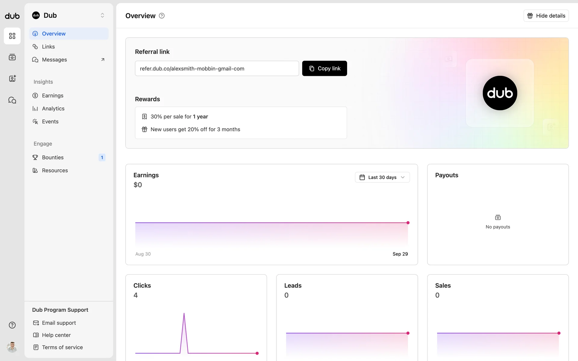Go to Links in sidebar
Screen dimensions: 578x361
pos(48,47)
